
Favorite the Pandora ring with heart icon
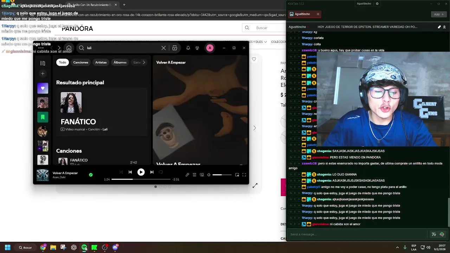tap(254, 59)
